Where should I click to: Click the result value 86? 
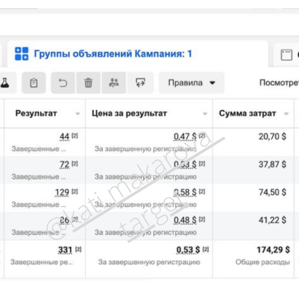tap(64, 220)
